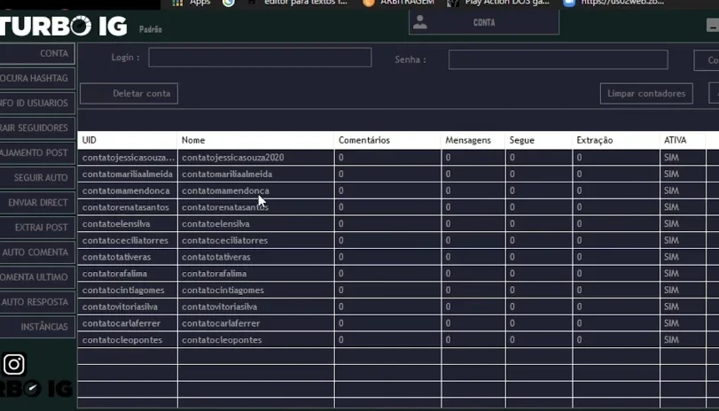Open the INFO ID USUARIOS sidebar item

point(36,103)
